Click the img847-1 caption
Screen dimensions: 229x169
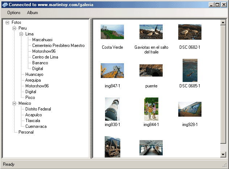coord(112,86)
